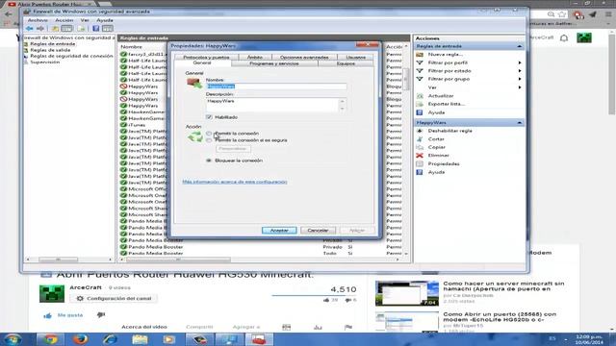616x346 pixels.
Task: Click the Personalizar button
Action: (233, 149)
